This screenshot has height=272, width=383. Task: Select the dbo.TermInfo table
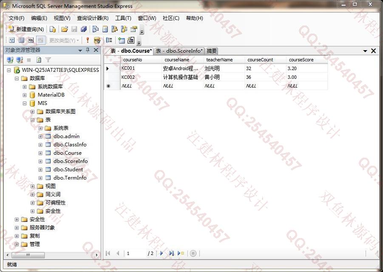click(x=70, y=178)
